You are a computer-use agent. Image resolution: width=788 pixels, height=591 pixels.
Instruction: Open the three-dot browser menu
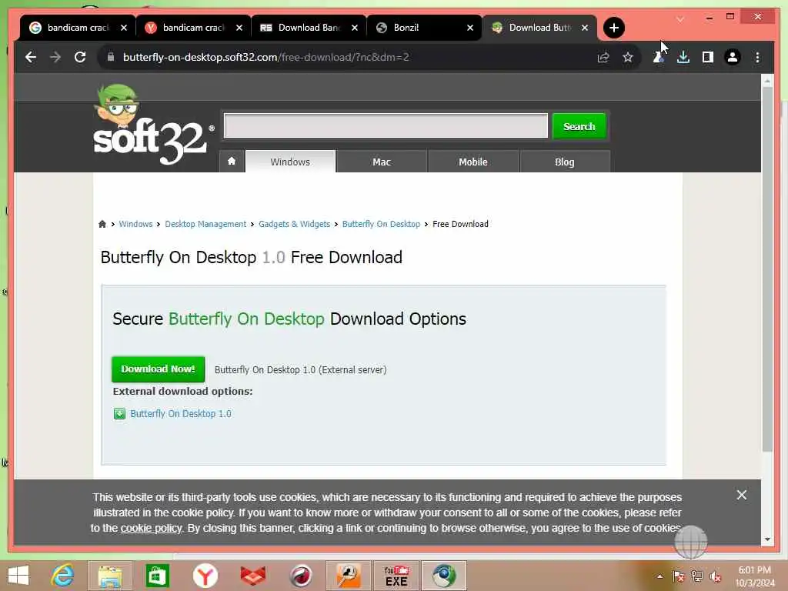click(757, 57)
